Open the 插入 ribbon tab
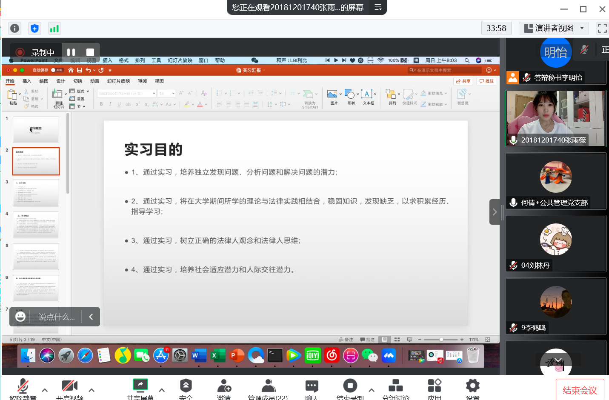Screen dimensions: 609x400 click(27, 81)
